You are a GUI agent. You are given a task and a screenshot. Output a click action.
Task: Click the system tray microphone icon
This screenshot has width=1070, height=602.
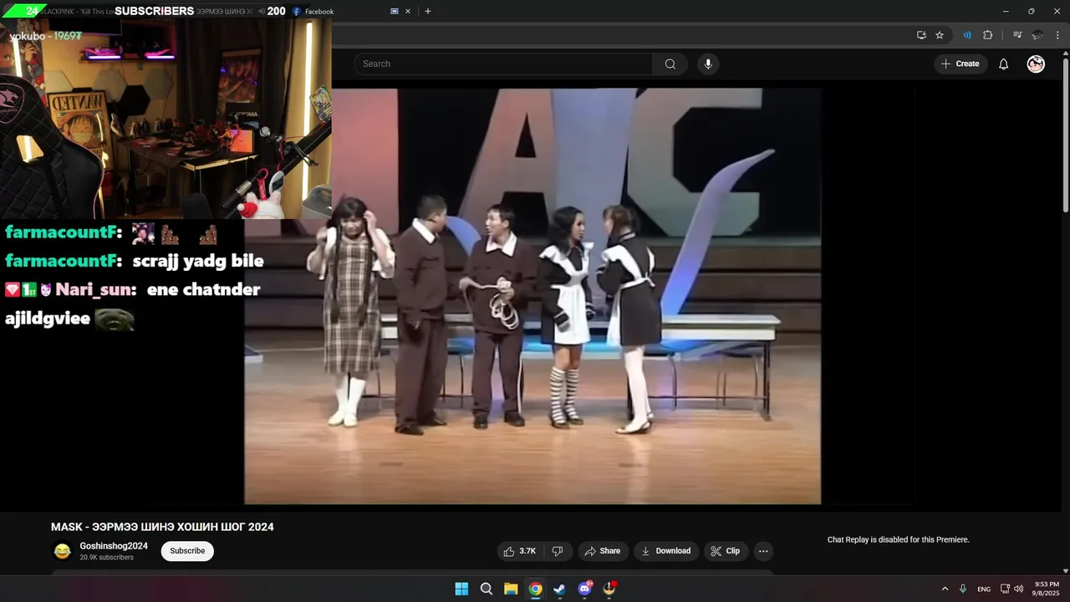click(x=963, y=589)
